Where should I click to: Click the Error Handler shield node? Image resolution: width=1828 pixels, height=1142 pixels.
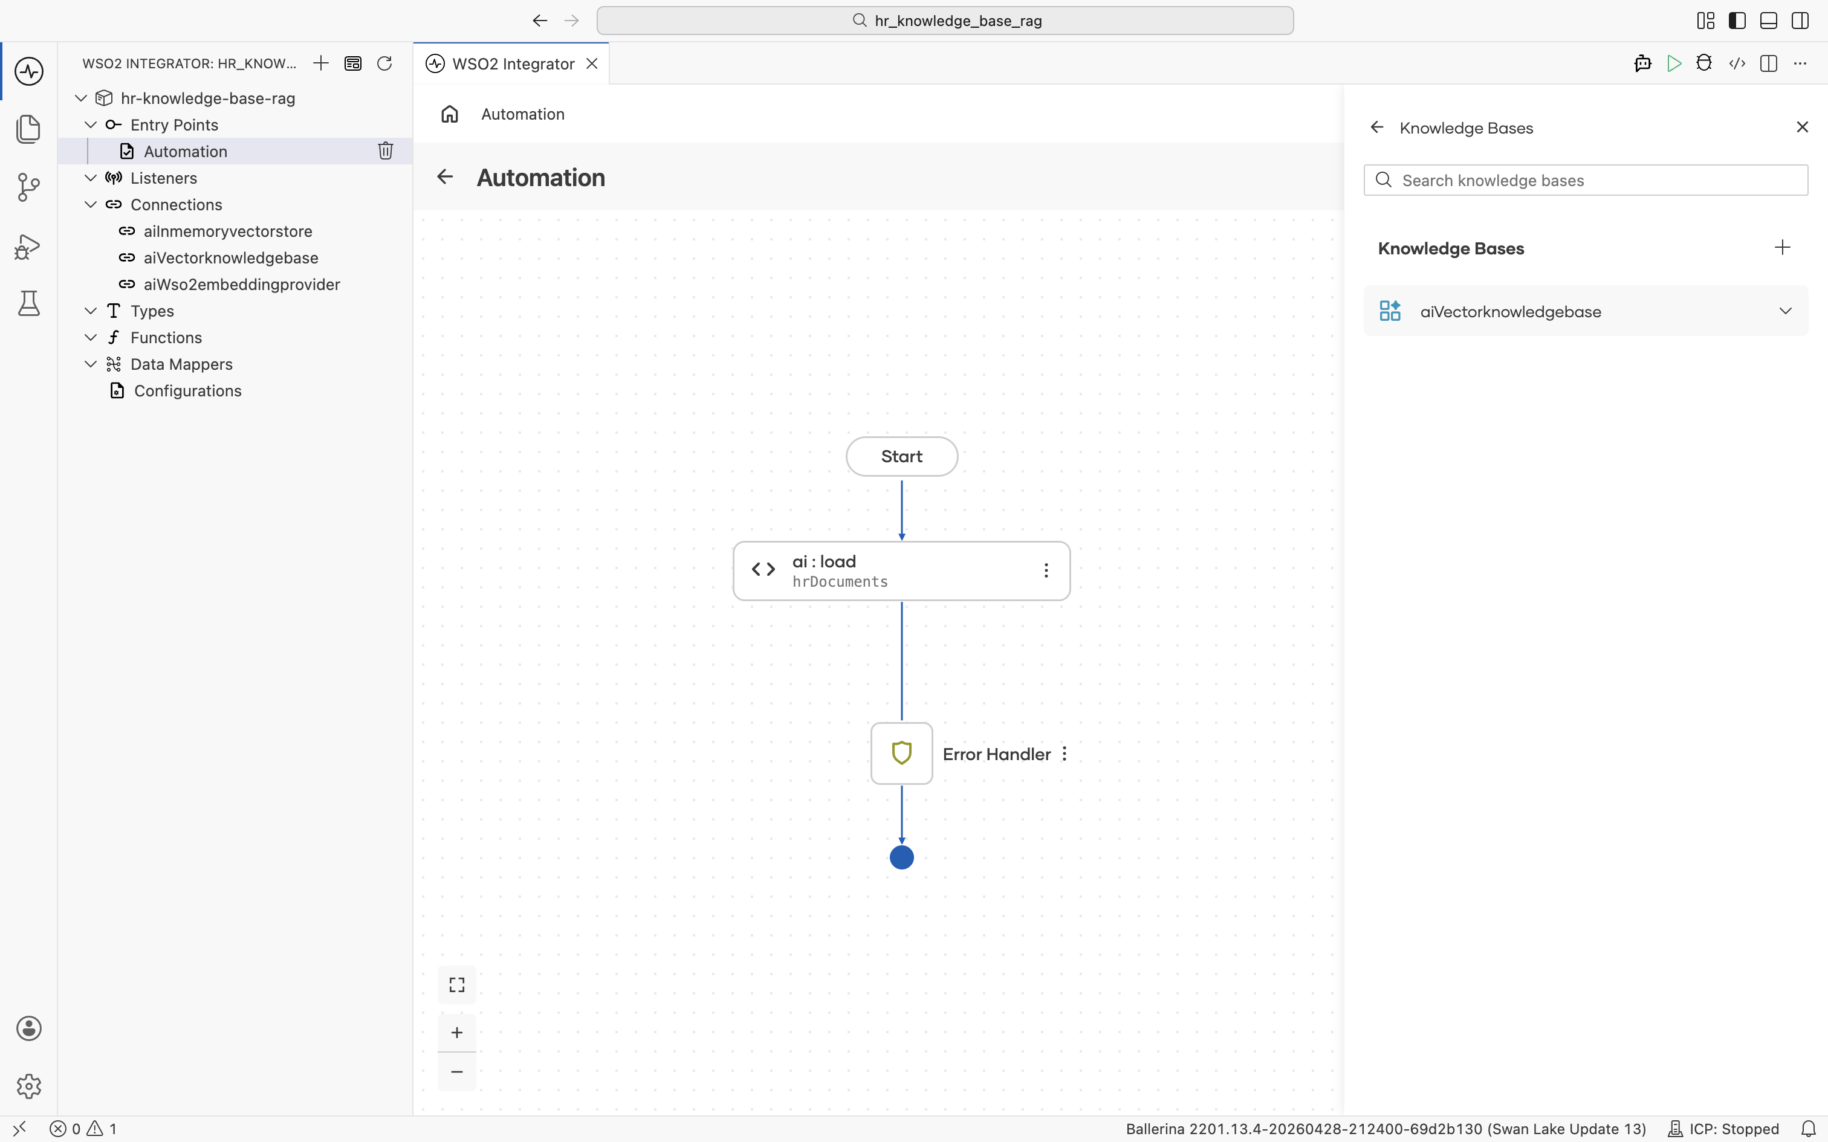pos(902,753)
